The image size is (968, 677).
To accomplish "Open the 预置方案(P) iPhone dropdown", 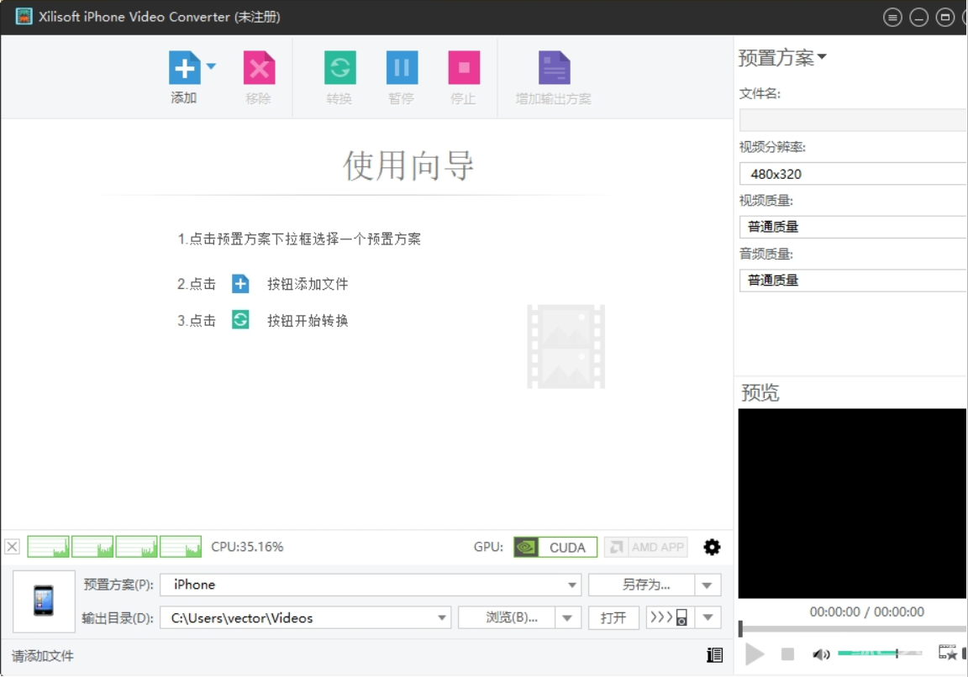I will 371,585.
